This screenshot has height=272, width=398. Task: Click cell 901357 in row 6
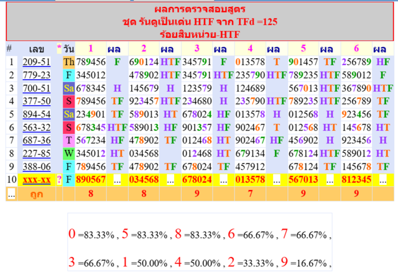(x=197, y=127)
